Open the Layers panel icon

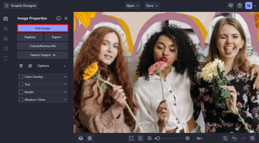tap(81, 138)
